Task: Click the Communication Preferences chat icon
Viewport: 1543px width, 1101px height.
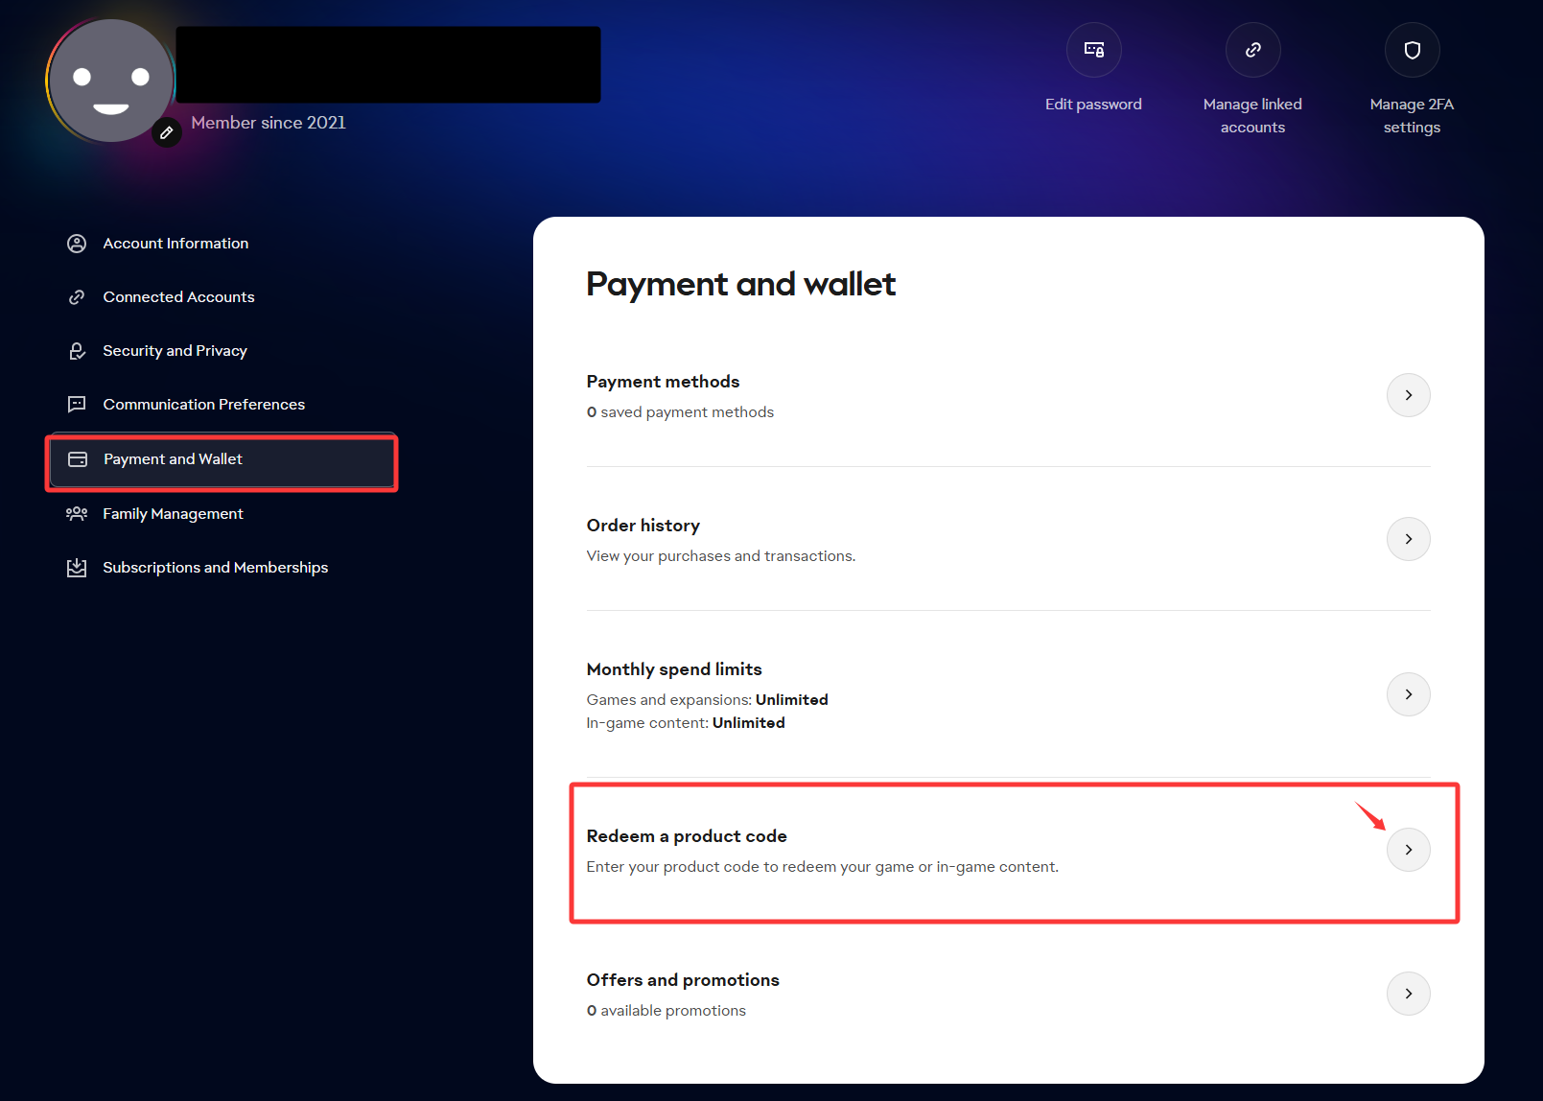Action: pyautogui.click(x=77, y=405)
